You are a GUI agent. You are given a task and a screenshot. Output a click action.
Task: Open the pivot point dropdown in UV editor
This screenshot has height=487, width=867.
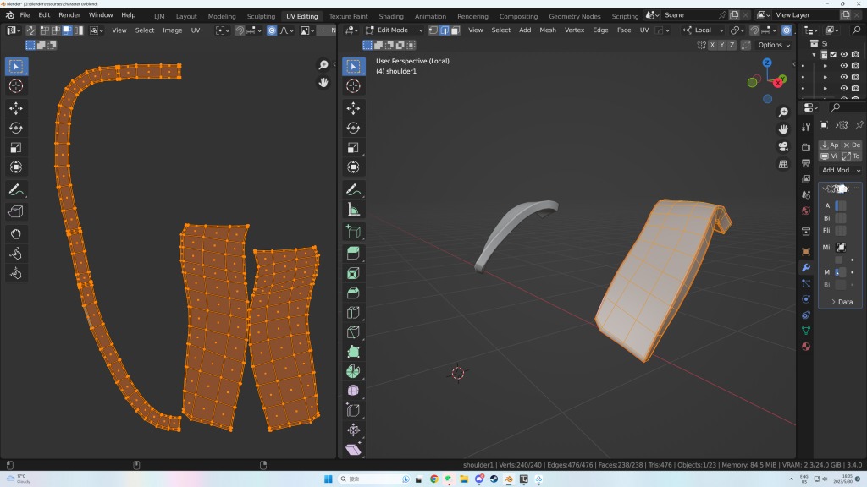click(223, 30)
